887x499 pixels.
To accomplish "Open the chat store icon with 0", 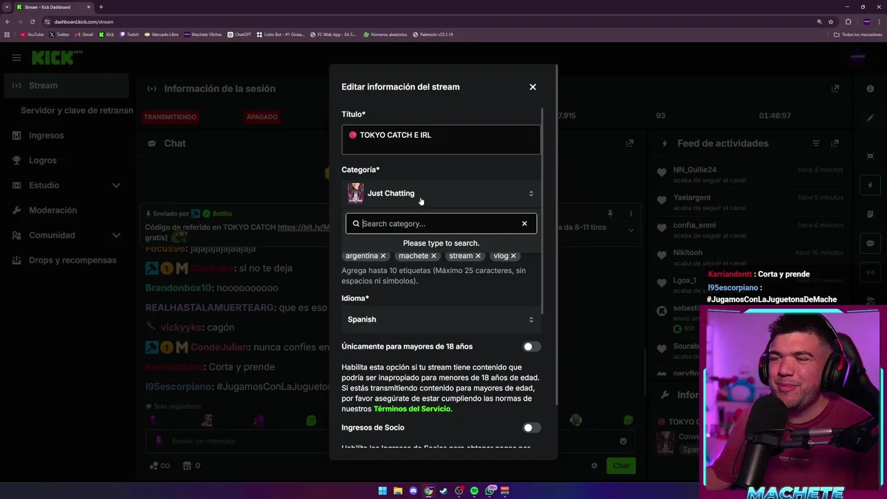I will tap(192, 466).
